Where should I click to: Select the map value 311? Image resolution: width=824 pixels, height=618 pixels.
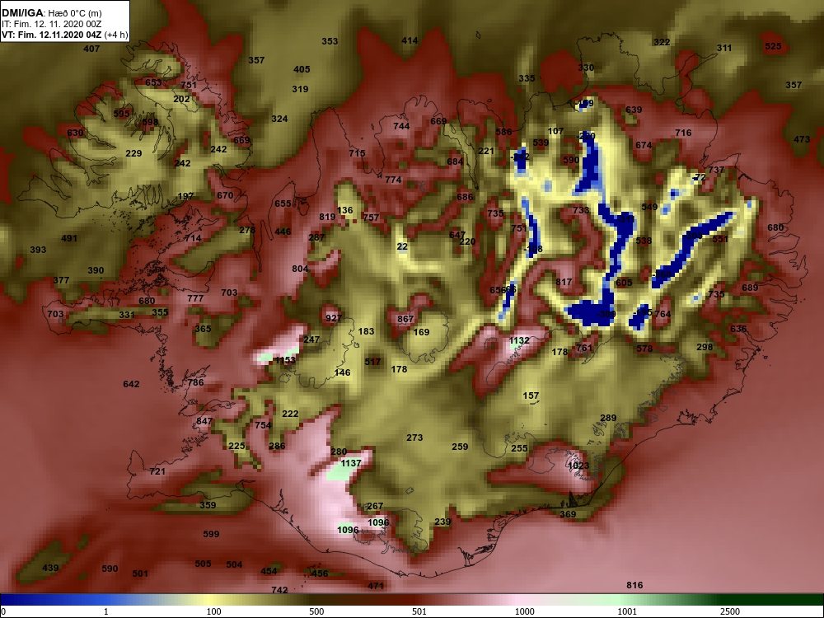724,48
